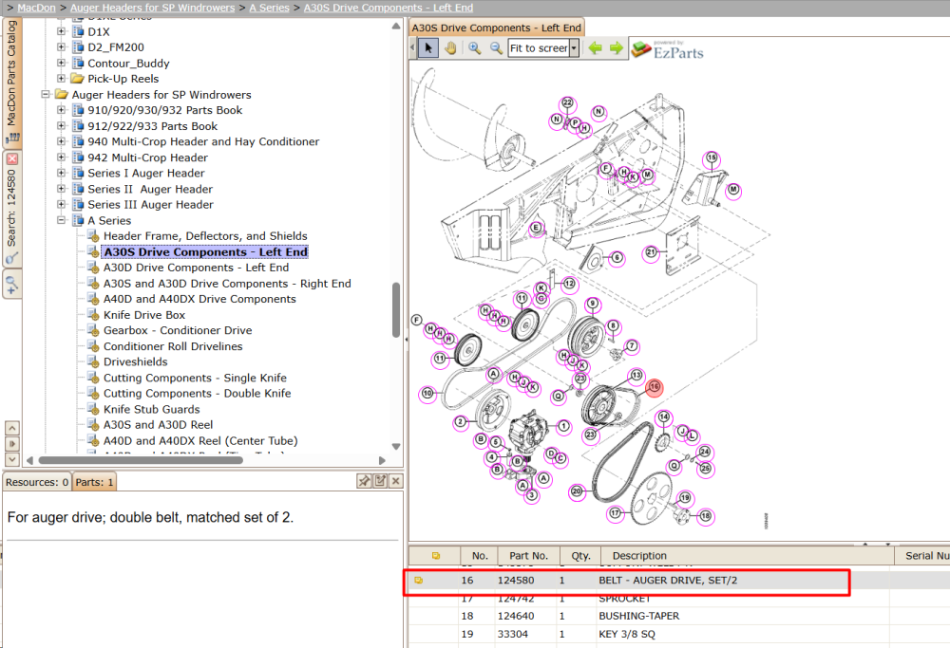Click the down arrow panel button
This screenshot has height=648, width=950.
tap(12, 460)
